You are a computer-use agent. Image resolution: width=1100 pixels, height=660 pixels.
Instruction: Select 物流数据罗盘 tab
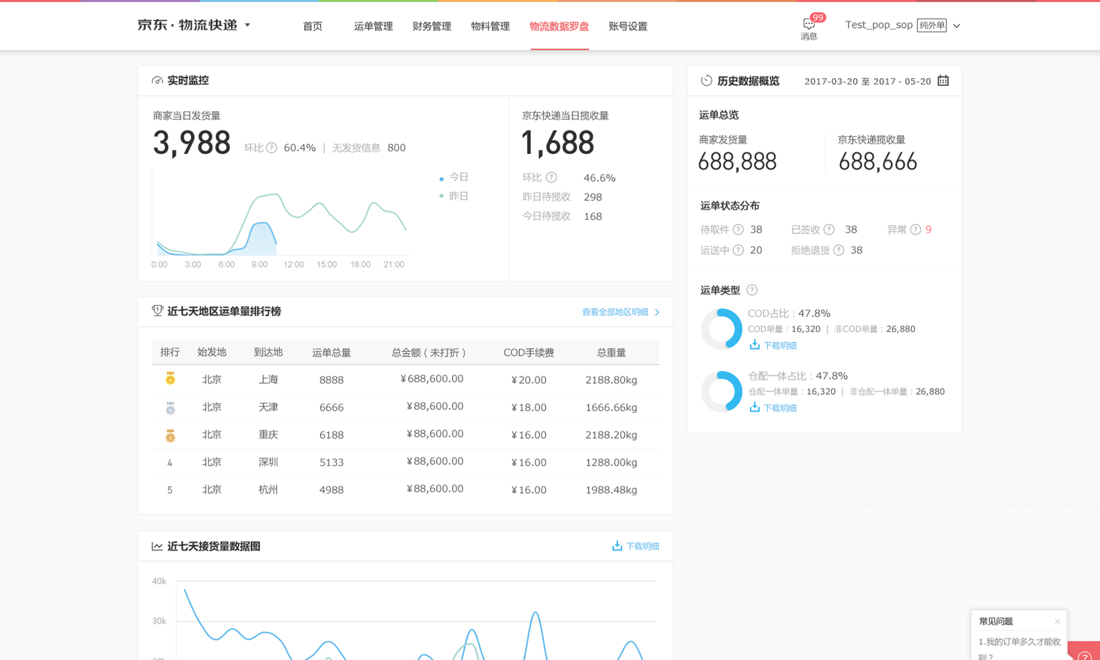tap(559, 26)
